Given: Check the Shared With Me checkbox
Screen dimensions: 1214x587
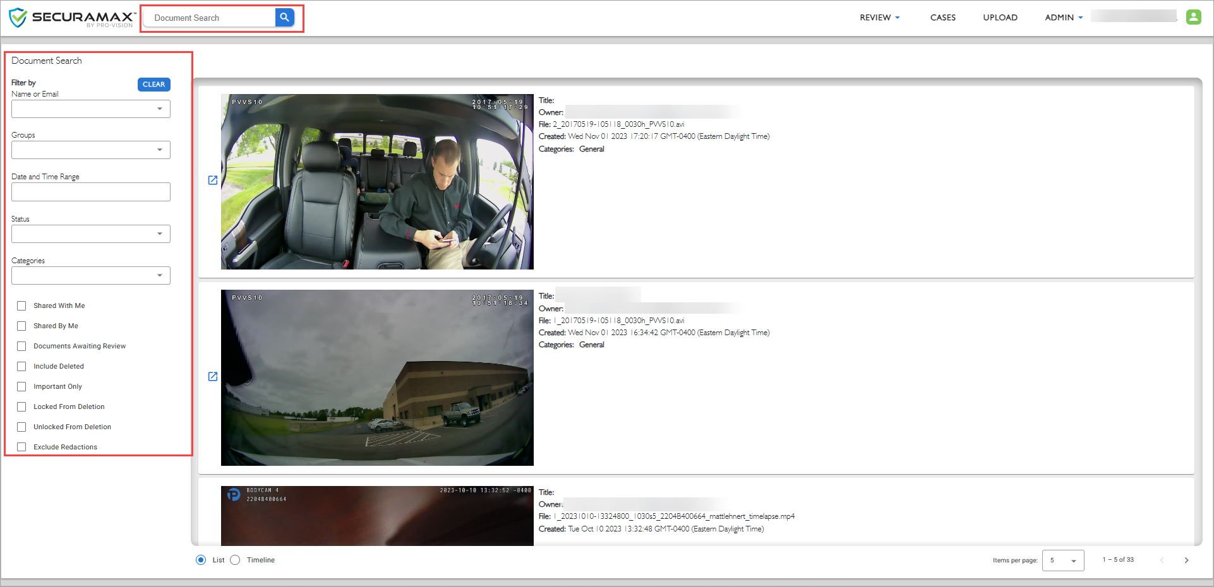Looking at the screenshot, I should click(x=21, y=305).
